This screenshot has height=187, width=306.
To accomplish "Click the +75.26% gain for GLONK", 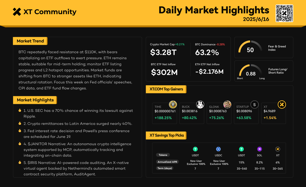I will 216,118.
